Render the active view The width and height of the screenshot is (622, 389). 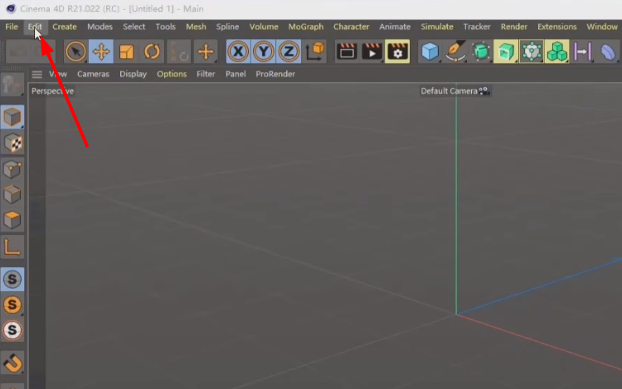pos(347,51)
